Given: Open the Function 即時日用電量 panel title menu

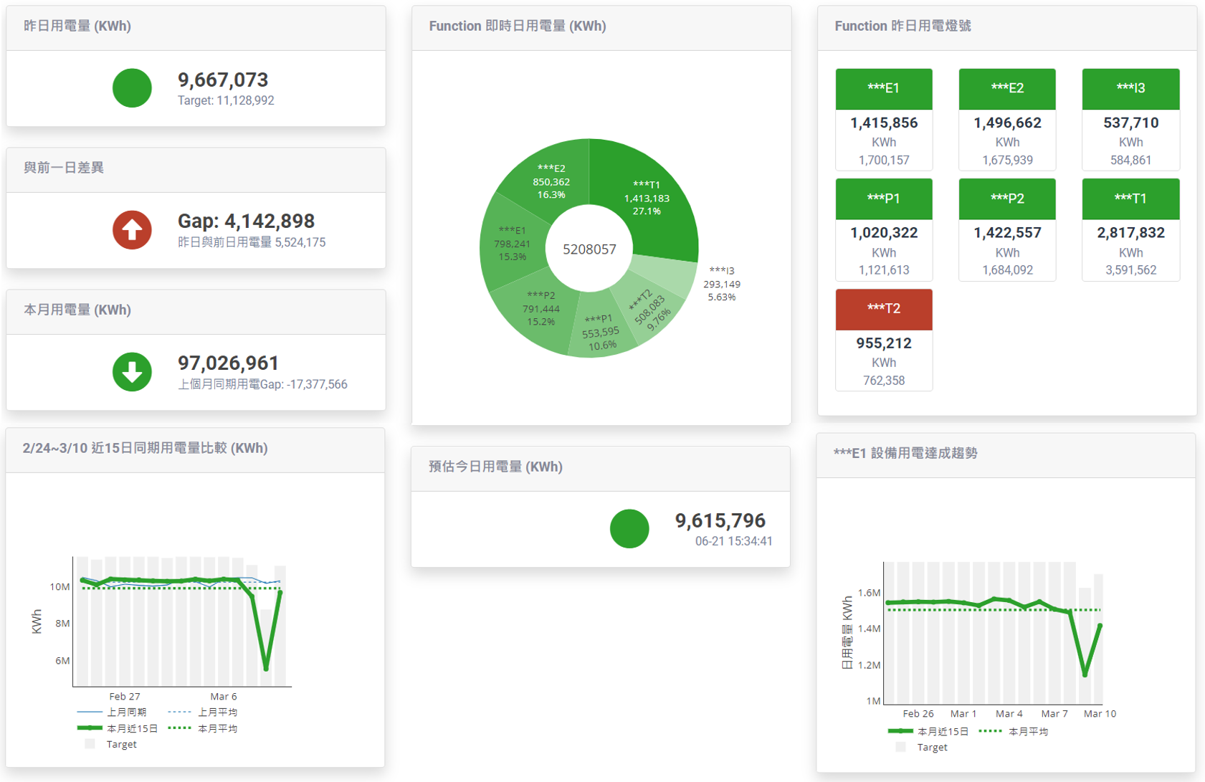Looking at the screenshot, I should tap(518, 26).
